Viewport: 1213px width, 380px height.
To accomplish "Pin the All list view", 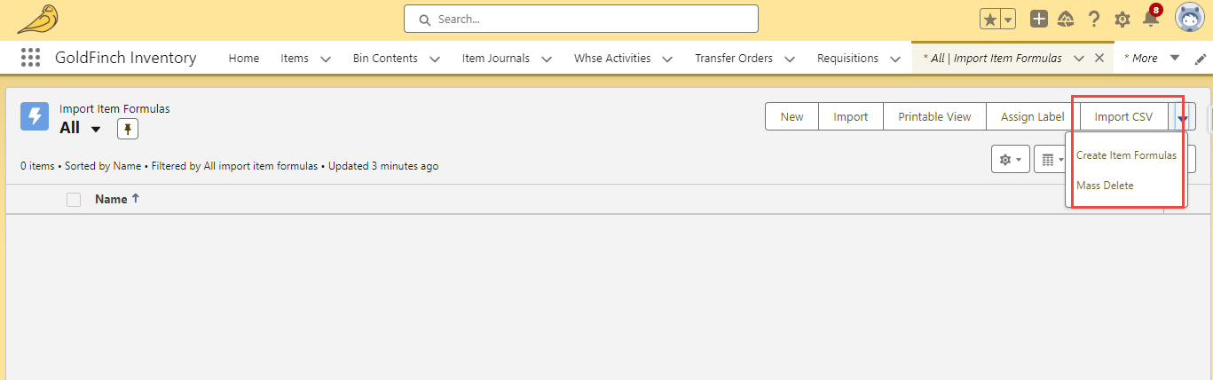I will (x=128, y=130).
